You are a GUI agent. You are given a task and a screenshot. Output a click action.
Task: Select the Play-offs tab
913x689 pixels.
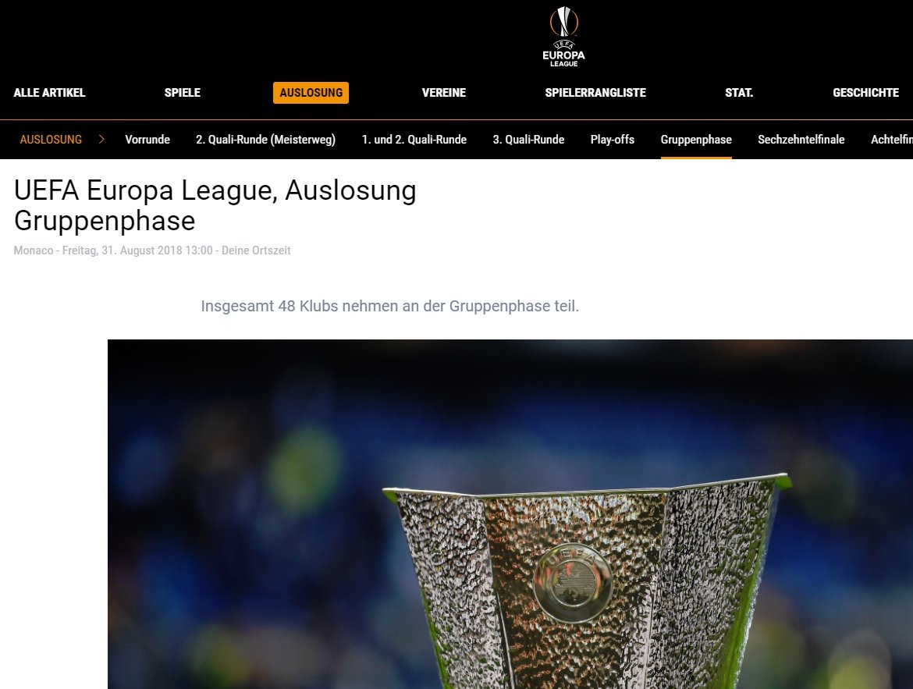pyautogui.click(x=612, y=139)
